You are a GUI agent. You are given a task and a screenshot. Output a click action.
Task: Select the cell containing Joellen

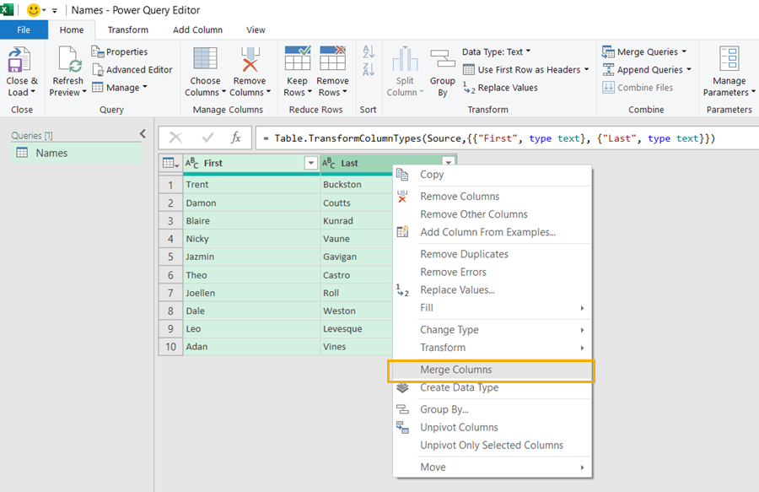tap(251, 293)
